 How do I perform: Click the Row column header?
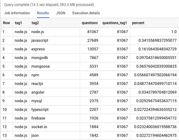click(x=6, y=23)
